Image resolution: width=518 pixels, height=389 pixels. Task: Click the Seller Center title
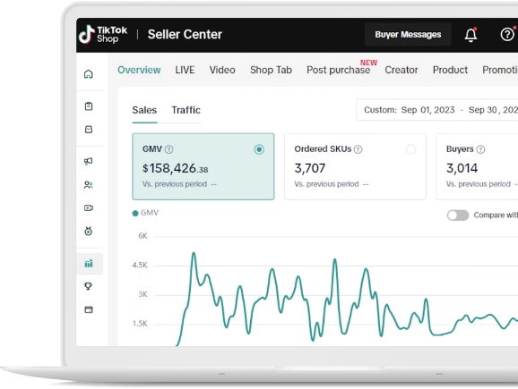[x=185, y=34]
